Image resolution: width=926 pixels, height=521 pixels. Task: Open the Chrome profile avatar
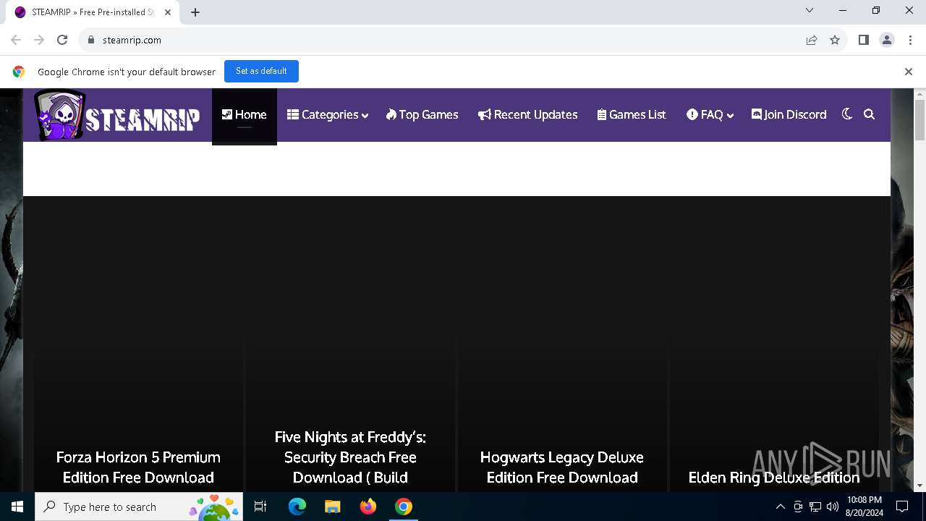tap(887, 40)
